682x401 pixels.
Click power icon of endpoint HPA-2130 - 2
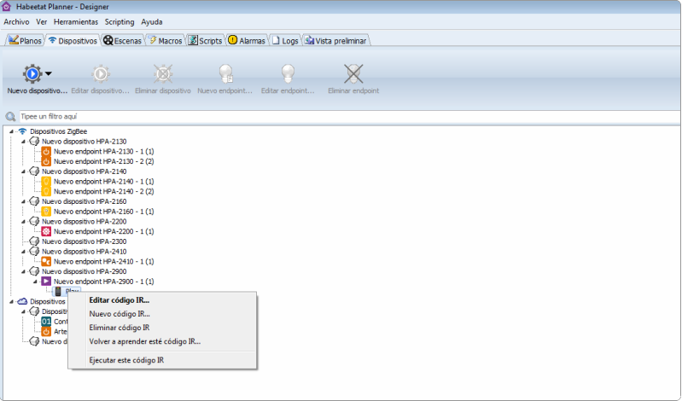click(x=46, y=161)
